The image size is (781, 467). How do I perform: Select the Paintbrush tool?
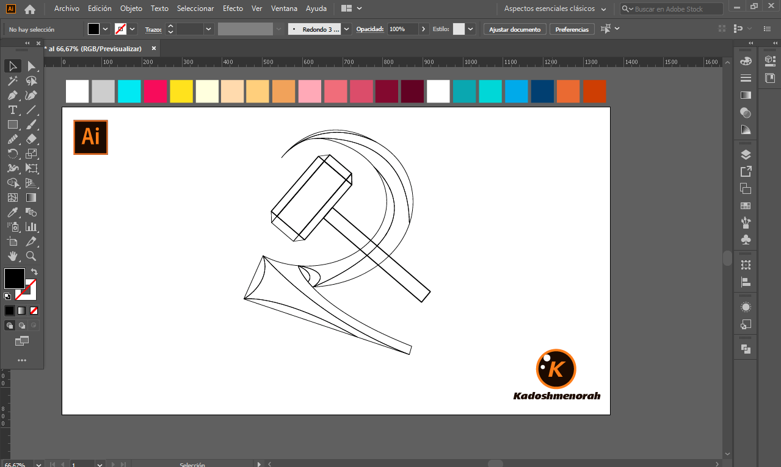click(x=32, y=124)
